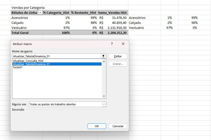Click the copied Vestuário cell outside the pivot
The image size is (211, 140).
pos(144,28)
